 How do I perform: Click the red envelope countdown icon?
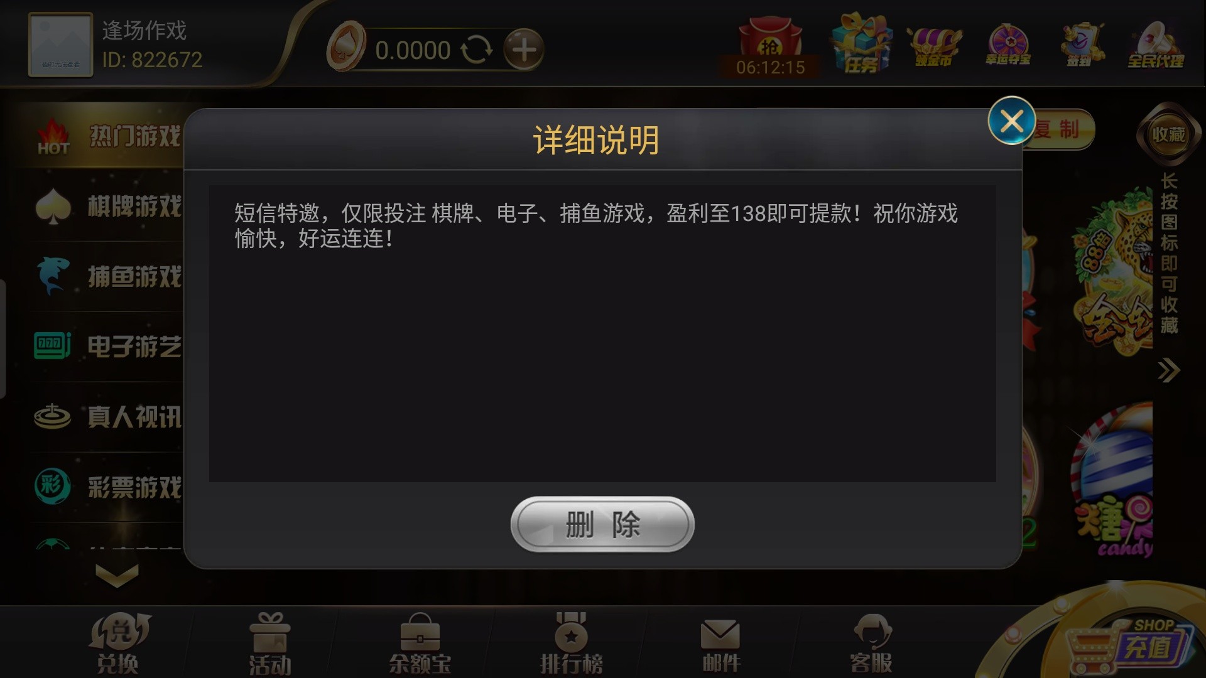point(770,45)
